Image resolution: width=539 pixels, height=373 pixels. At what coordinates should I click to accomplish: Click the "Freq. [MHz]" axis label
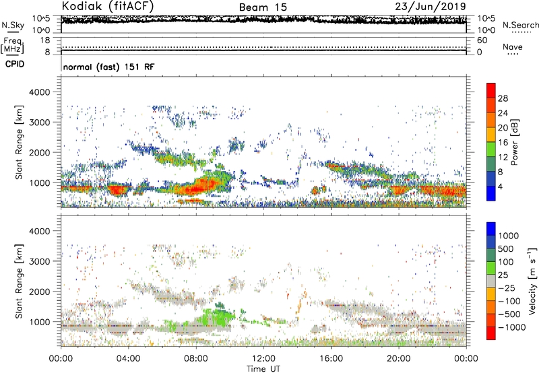pos(13,46)
